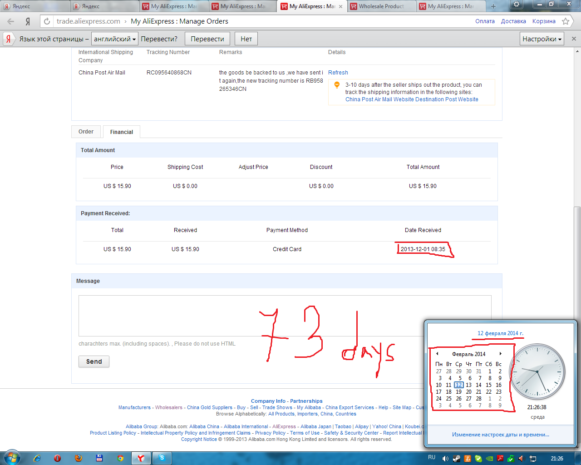Click the Terms of Use footer link

tap(305, 433)
